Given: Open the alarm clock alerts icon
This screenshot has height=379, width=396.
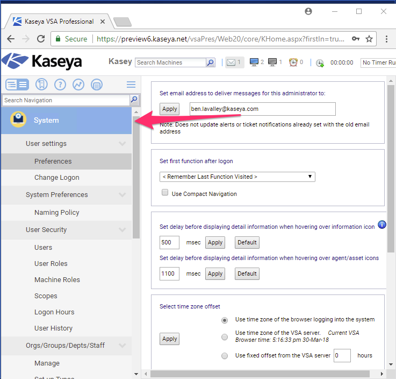Looking at the screenshot, I should point(293,62).
